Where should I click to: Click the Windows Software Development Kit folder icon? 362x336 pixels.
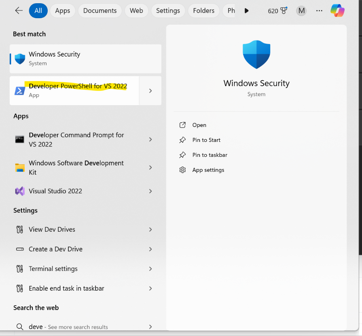click(20, 167)
